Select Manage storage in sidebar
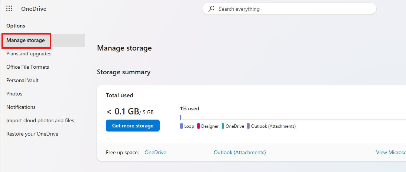This screenshot has height=172, width=406. [26, 40]
